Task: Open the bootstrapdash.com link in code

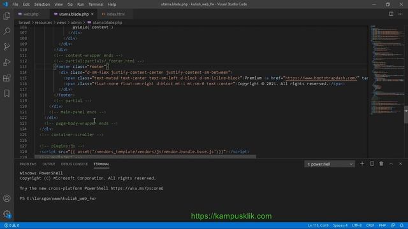Action: tap(322, 78)
